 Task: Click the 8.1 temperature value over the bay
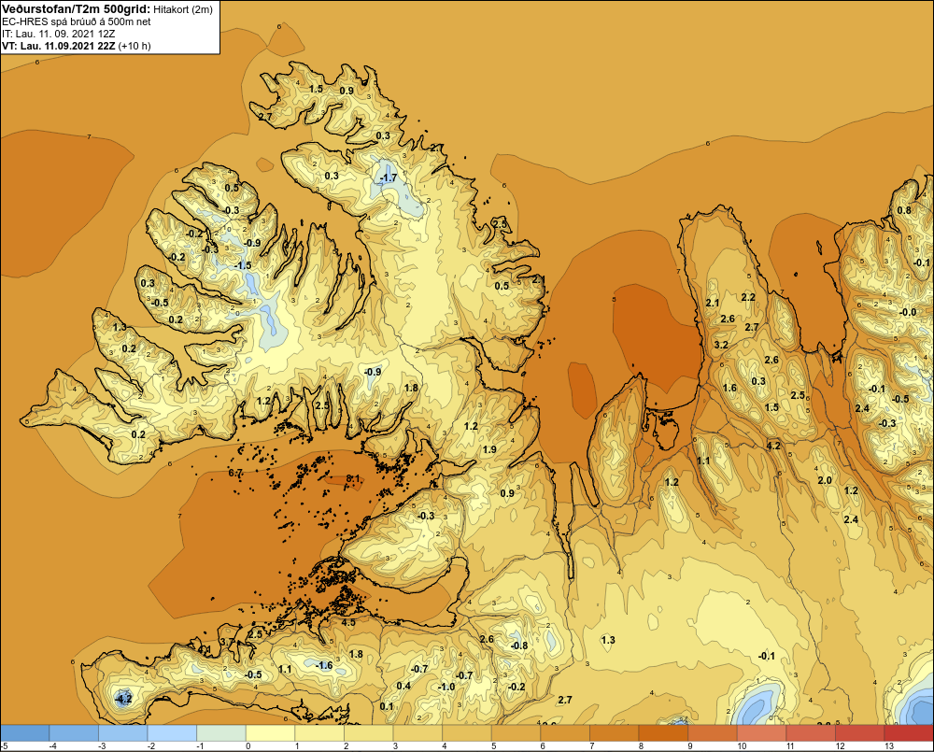click(353, 478)
